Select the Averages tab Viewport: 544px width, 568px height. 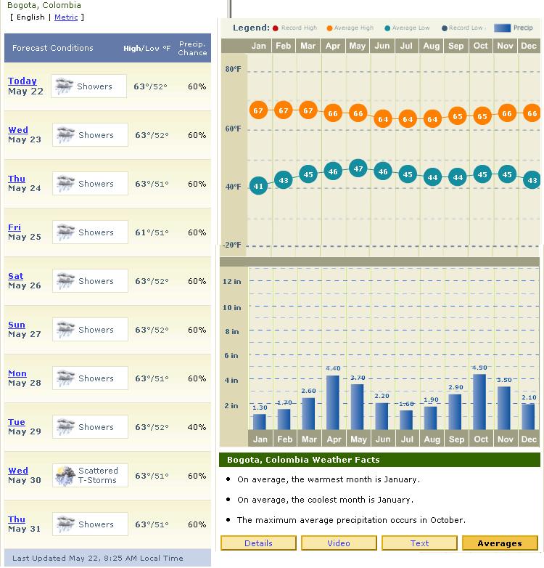[x=499, y=543]
